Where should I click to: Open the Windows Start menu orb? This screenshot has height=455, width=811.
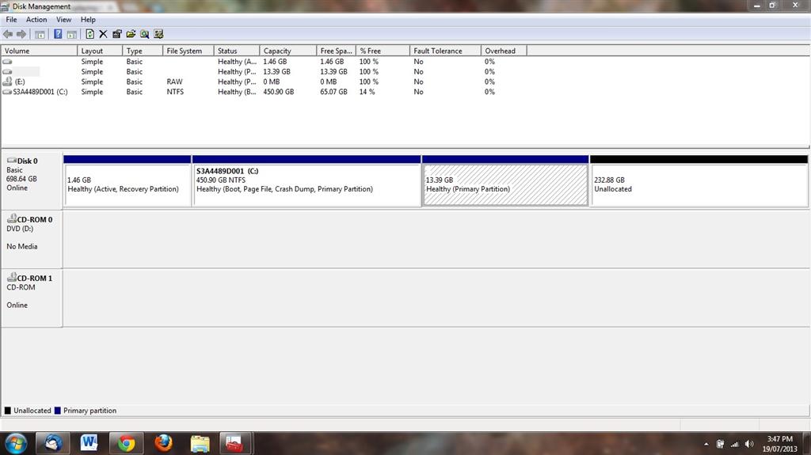[16, 444]
